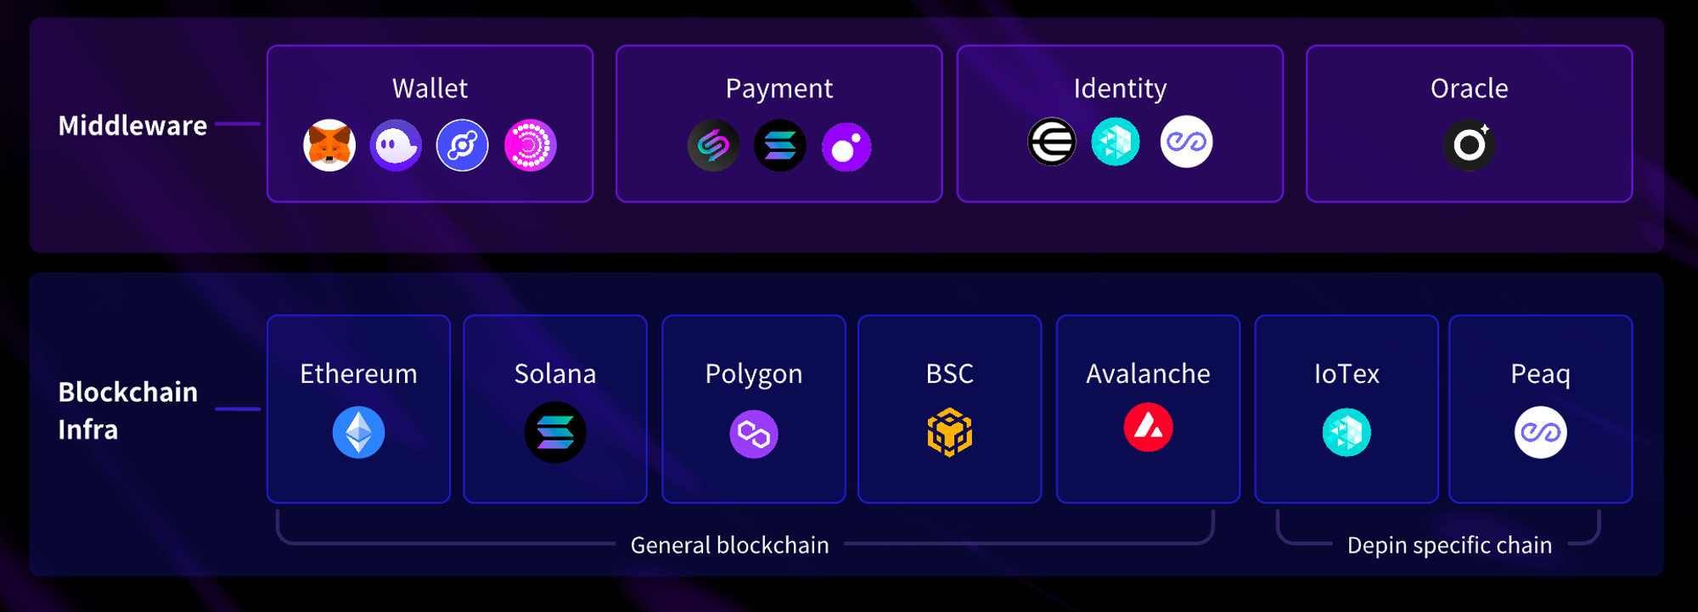
Task: Click the purple Polygon logo icon
Action: coord(754,434)
